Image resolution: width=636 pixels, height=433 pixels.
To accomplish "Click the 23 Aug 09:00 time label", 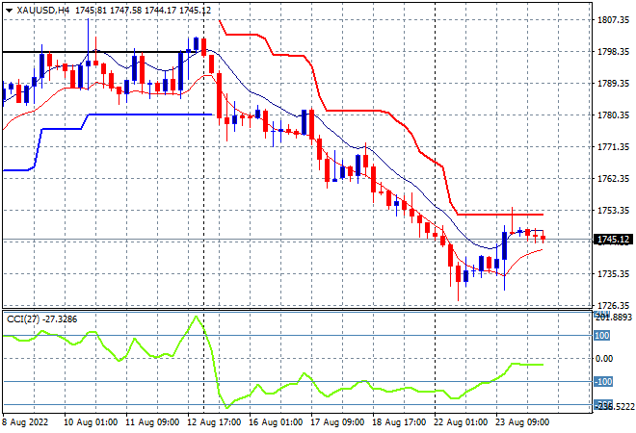I will 522,422.
